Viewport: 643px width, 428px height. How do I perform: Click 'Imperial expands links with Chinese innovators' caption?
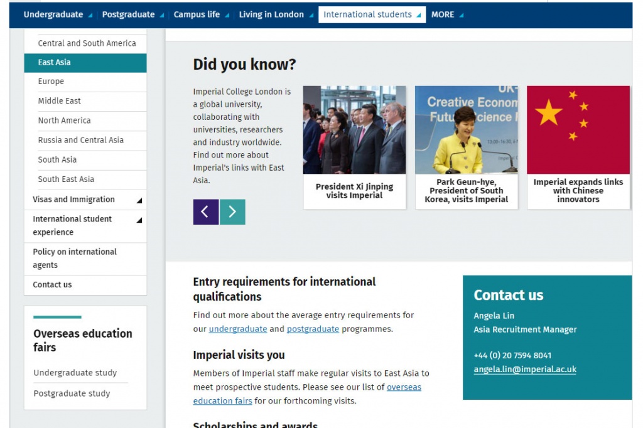coord(578,191)
